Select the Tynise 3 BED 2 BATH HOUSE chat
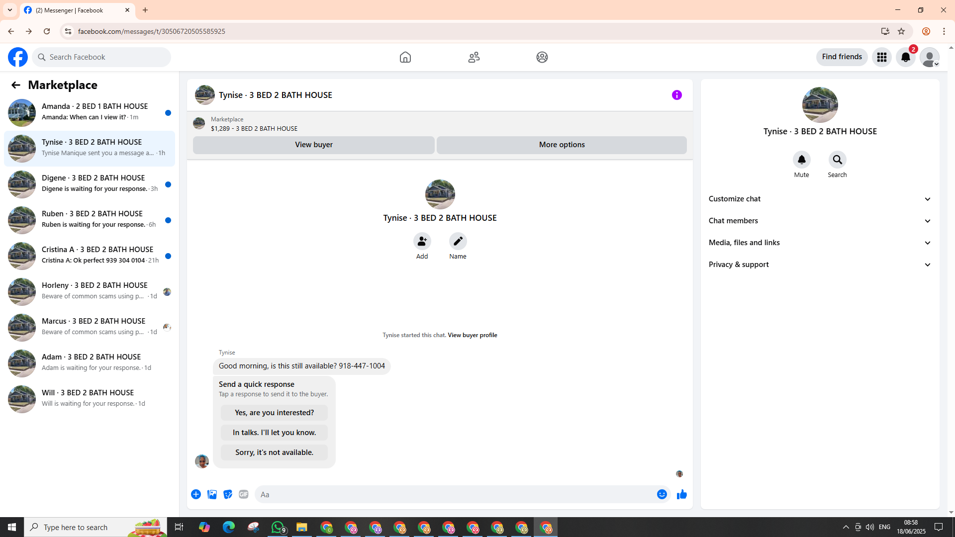The width and height of the screenshot is (955, 537). [x=90, y=149]
